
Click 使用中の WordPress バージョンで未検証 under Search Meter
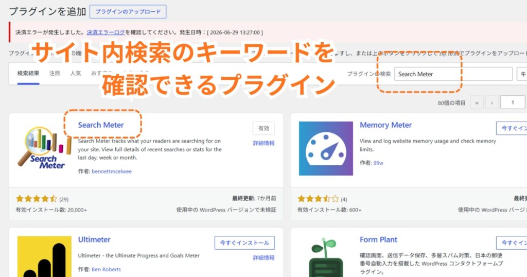(226, 210)
